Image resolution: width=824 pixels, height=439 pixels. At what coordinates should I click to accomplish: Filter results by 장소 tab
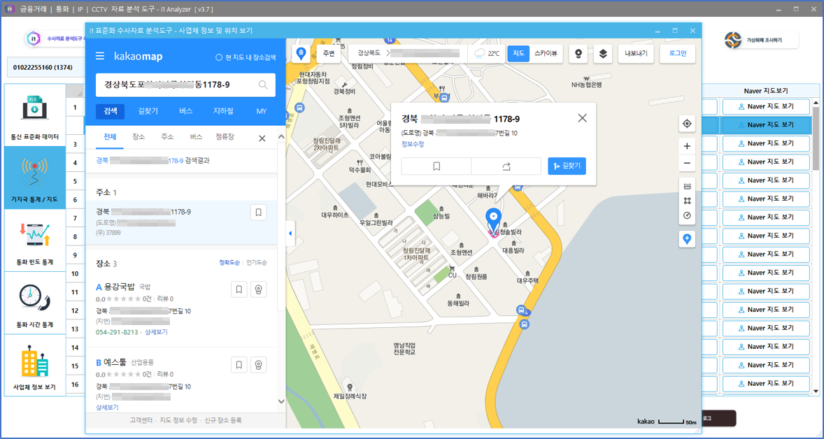point(138,137)
